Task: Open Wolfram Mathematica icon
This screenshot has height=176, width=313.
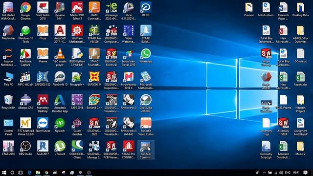Action: [x=77, y=34]
